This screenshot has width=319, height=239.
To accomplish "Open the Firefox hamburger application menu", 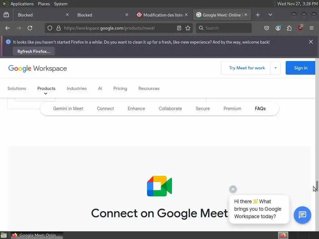I will 312,28.
